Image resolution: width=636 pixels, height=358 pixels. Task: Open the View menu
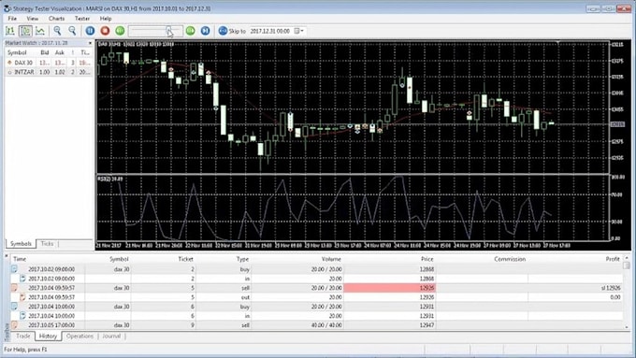click(x=33, y=19)
